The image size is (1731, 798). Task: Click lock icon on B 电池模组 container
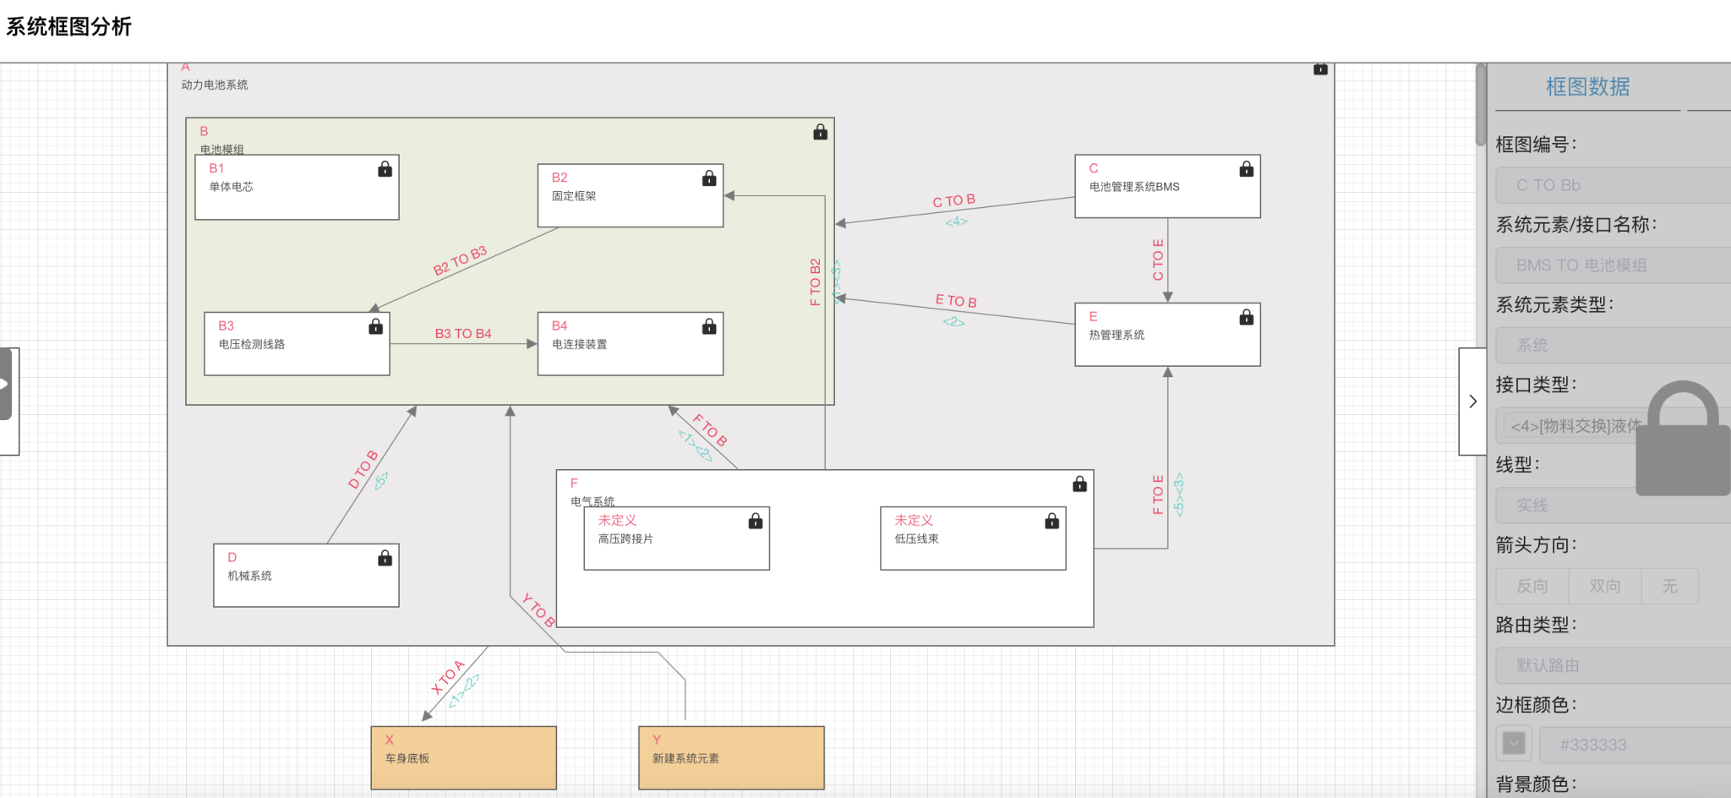(820, 132)
